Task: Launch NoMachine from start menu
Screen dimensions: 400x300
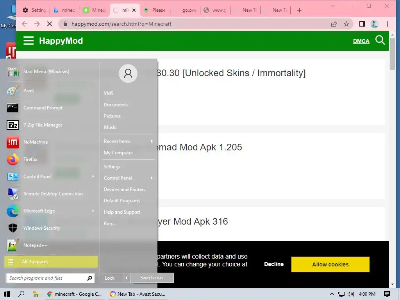Action: point(51,142)
